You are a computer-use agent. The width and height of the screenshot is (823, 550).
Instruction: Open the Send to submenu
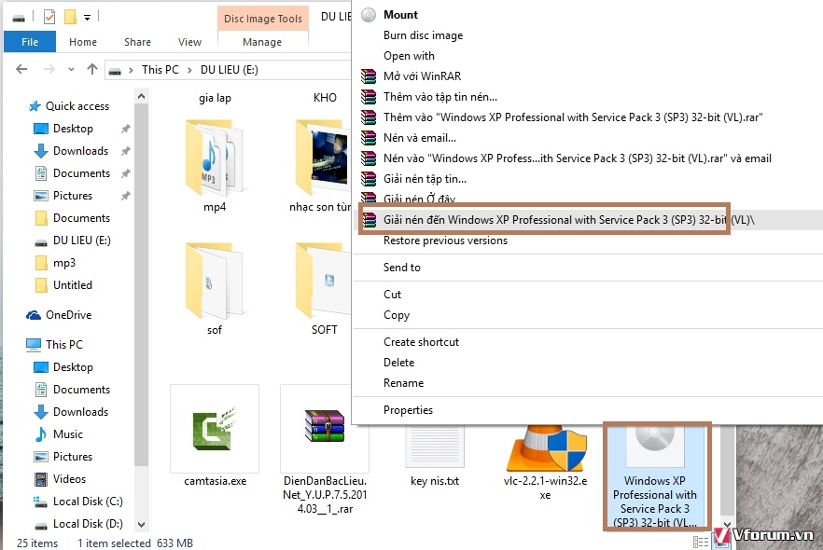pyautogui.click(x=401, y=268)
